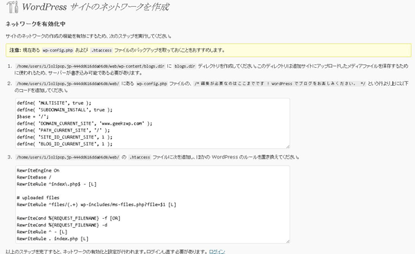Click the RewriteRule ^index\.php$ line
Viewport: 415px width, 254px height.
(x=57, y=184)
